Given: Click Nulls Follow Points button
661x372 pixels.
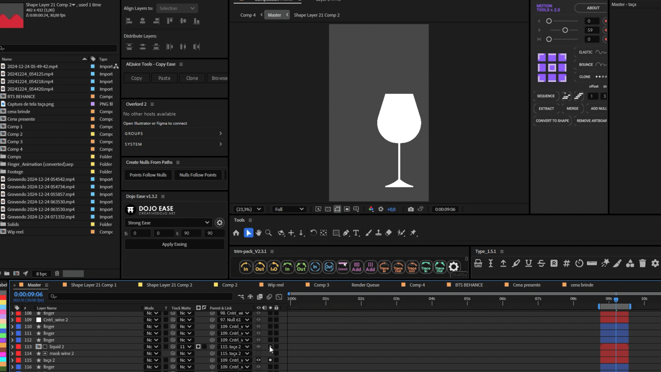Looking at the screenshot, I should click(x=198, y=175).
